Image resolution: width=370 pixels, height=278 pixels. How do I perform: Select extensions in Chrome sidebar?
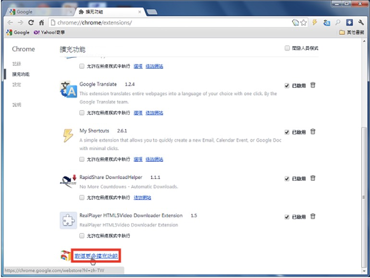click(x=21, y=74)
